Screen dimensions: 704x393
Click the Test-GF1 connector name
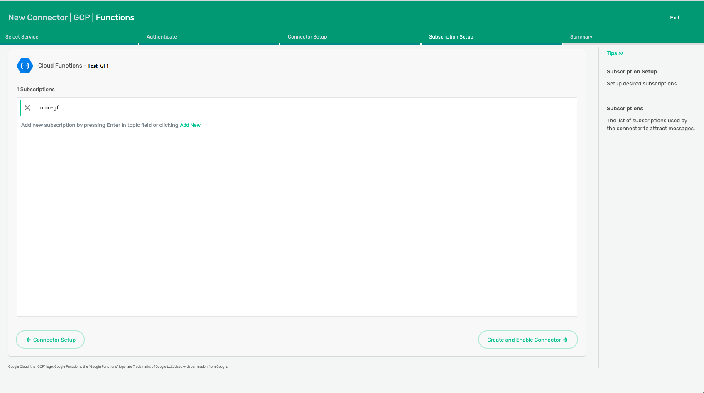[x=98, y=66]
